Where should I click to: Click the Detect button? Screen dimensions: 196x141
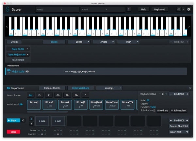pyautogui.click(x=14, y=42)
